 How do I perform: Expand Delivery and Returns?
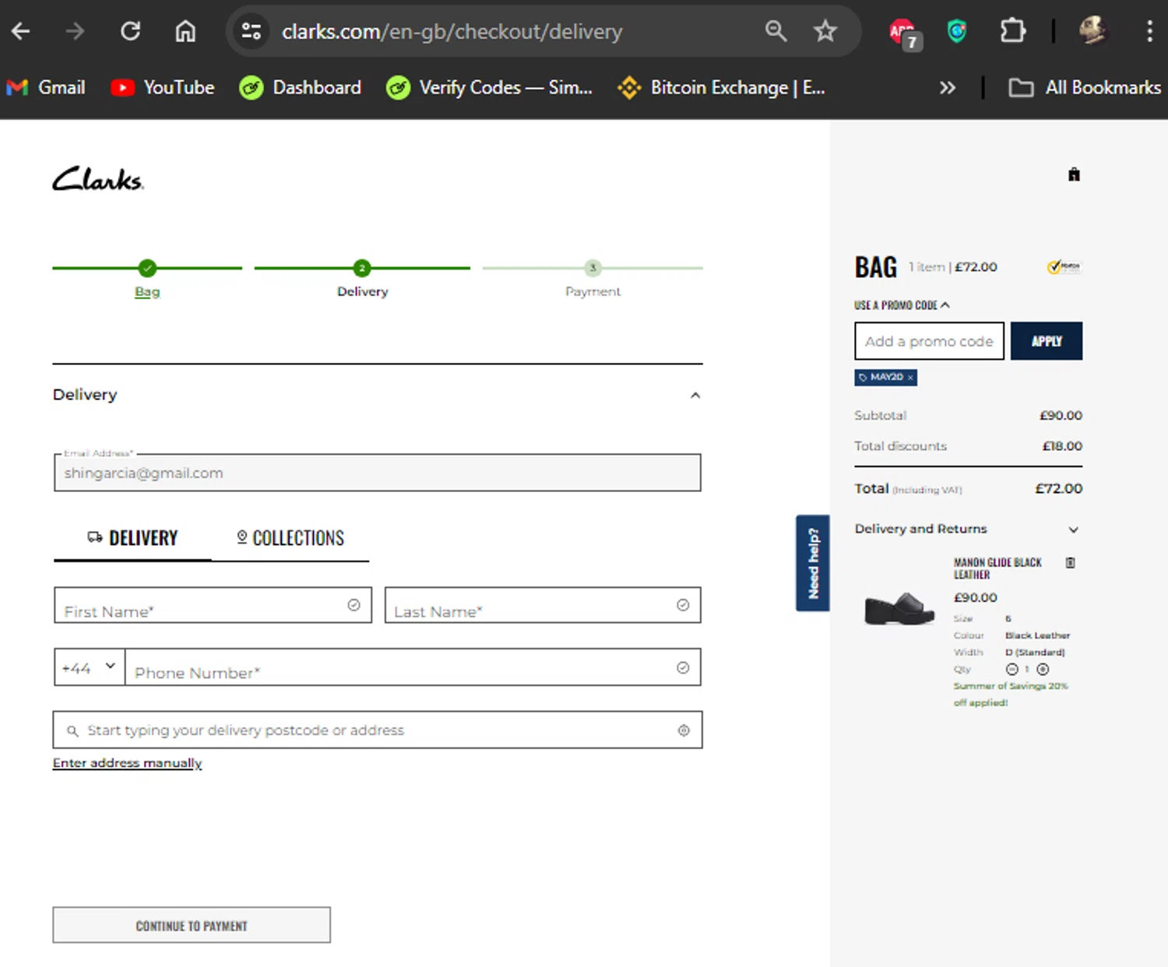click(x=968, y=529)
